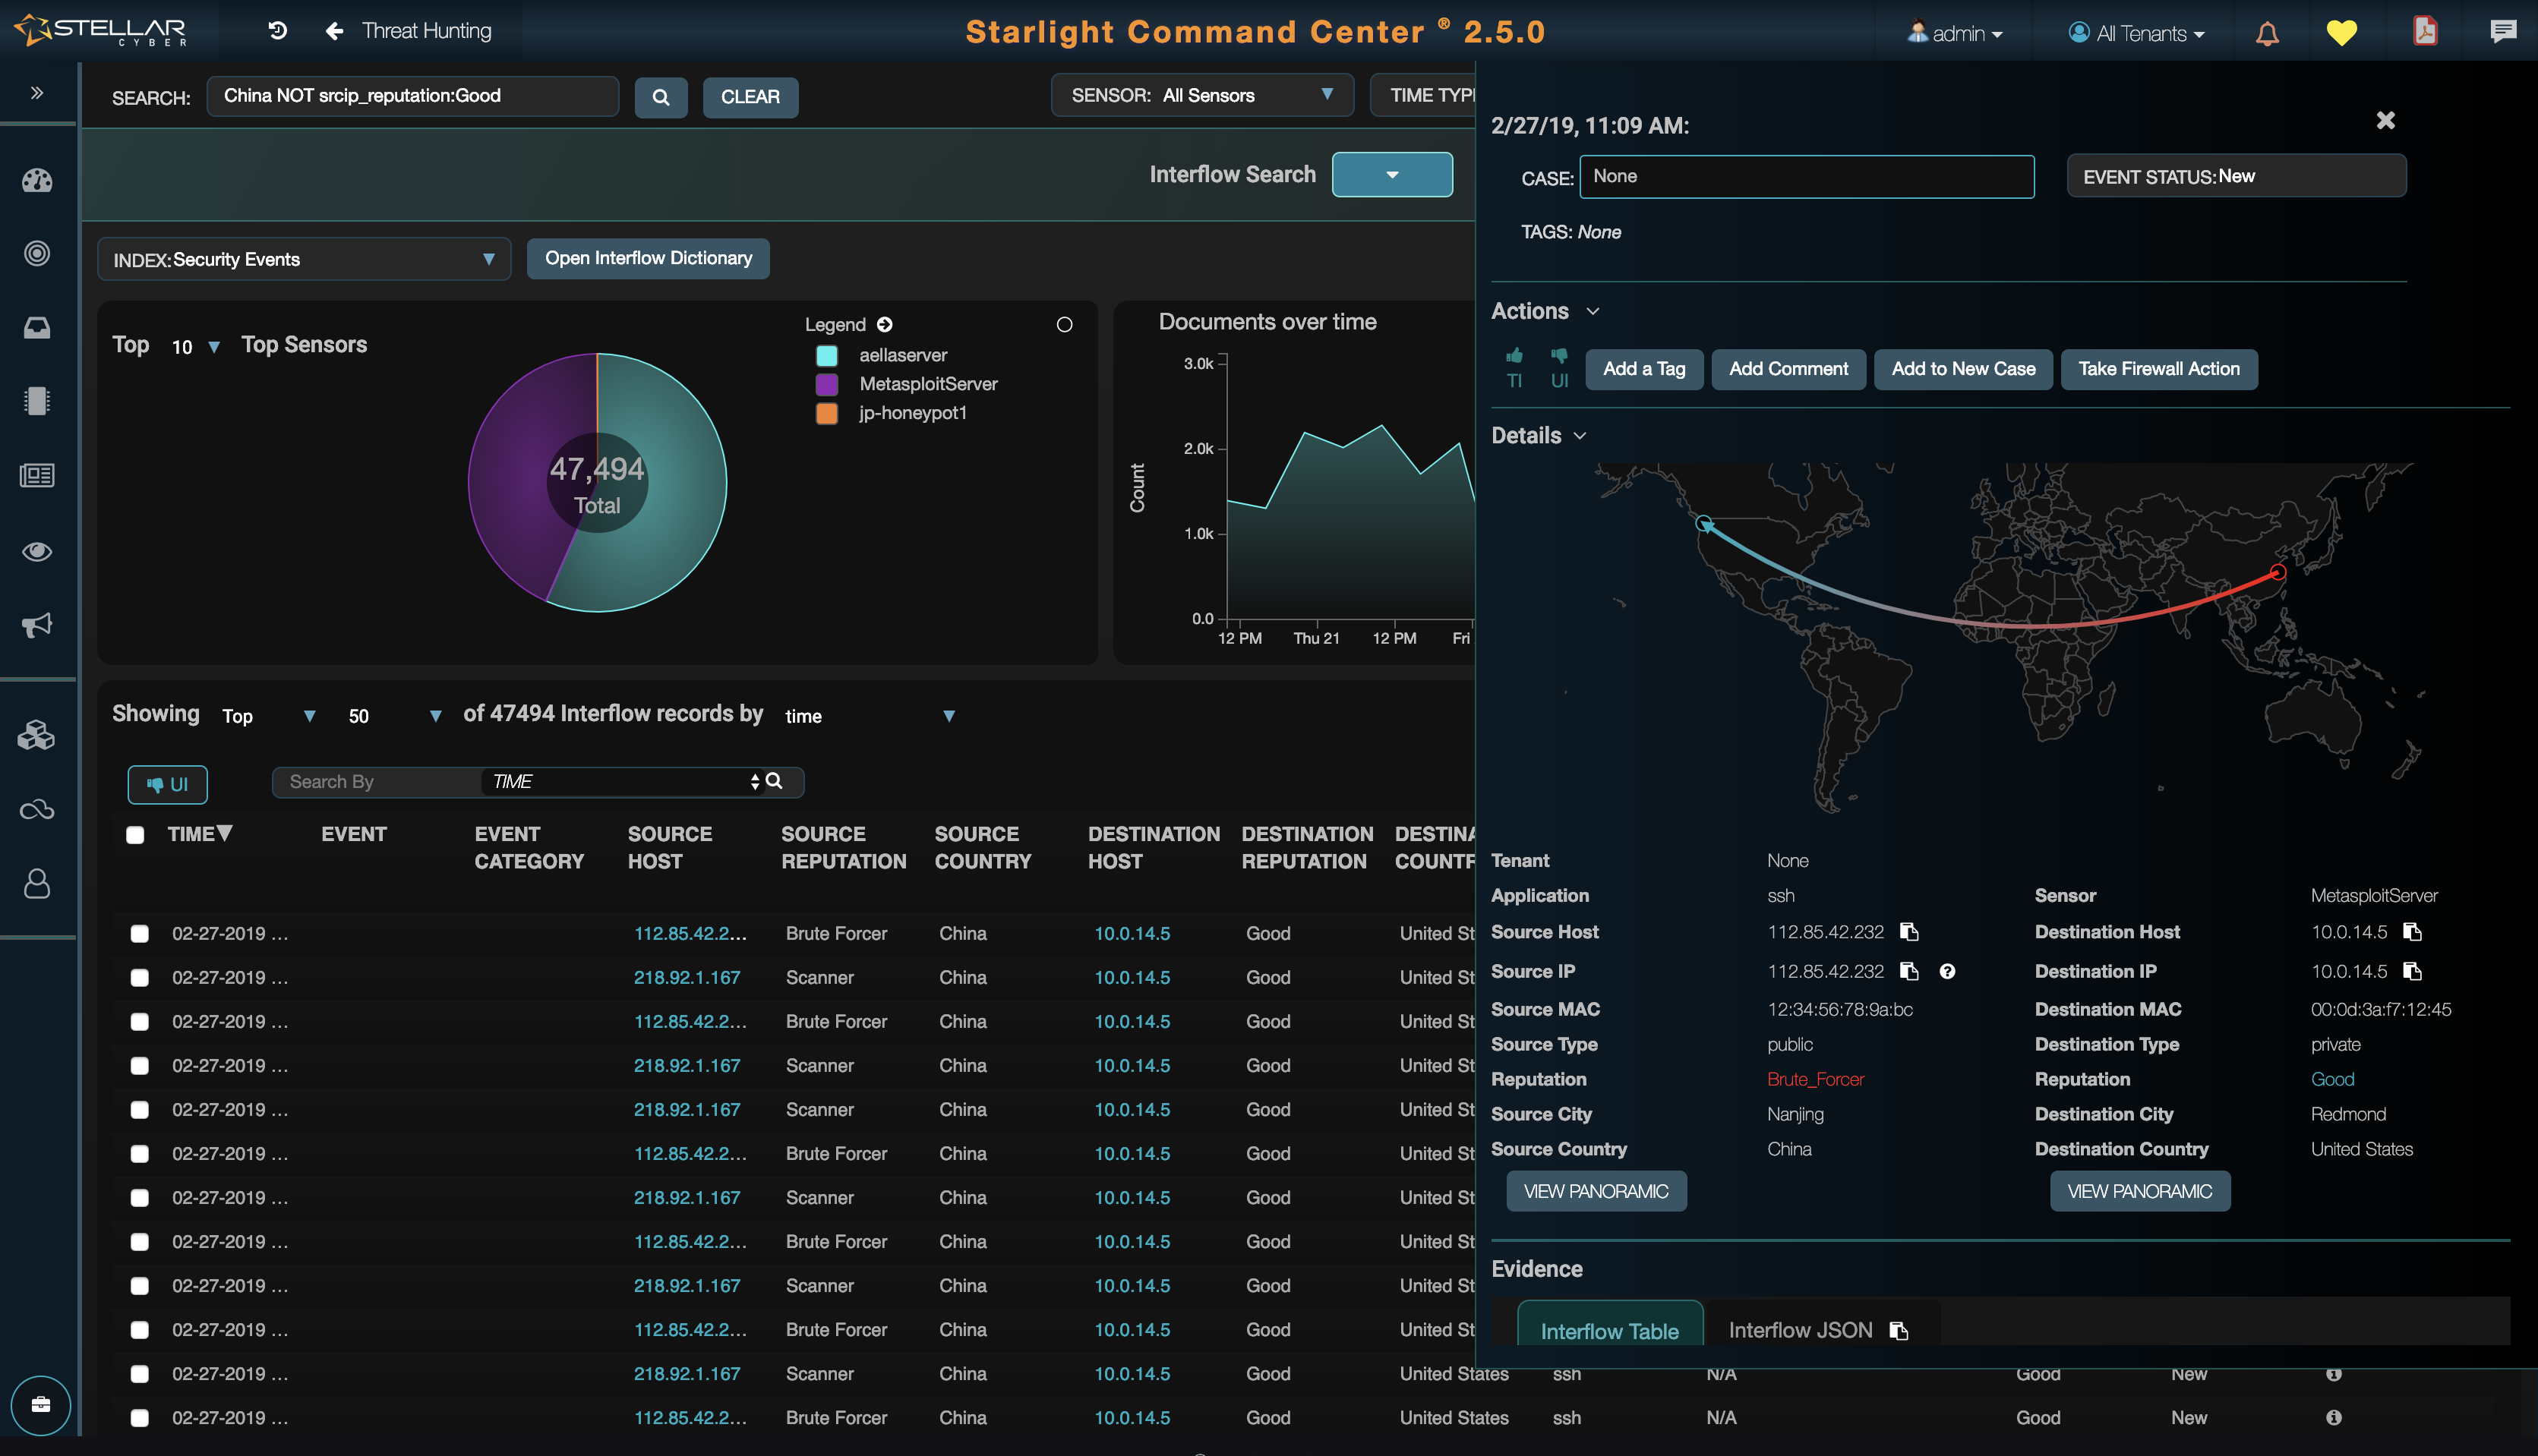Image resolution: width=2538 pixels, height=1456 pixels.
Task: Open the All Tenants menu
Action: coord(2136,33)
